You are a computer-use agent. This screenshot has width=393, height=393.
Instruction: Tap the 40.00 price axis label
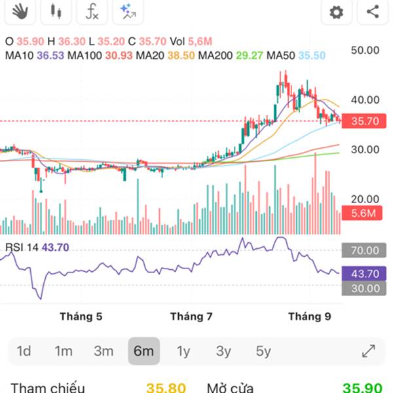point(365,100)
